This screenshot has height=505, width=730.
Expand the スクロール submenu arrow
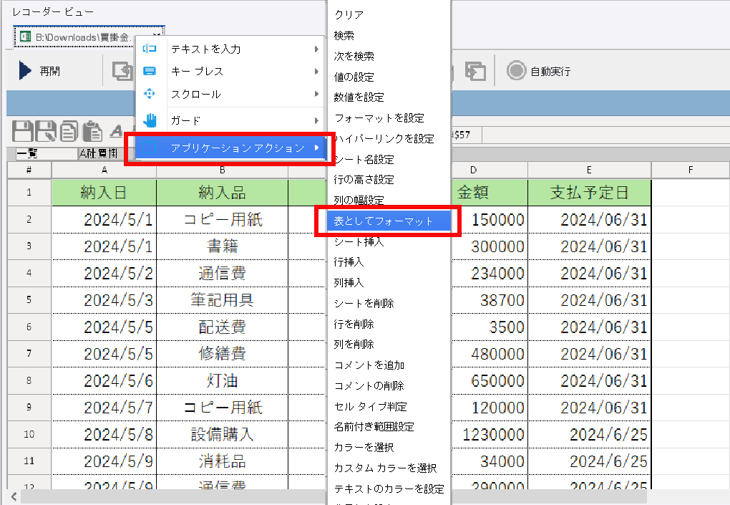(316, 94)
